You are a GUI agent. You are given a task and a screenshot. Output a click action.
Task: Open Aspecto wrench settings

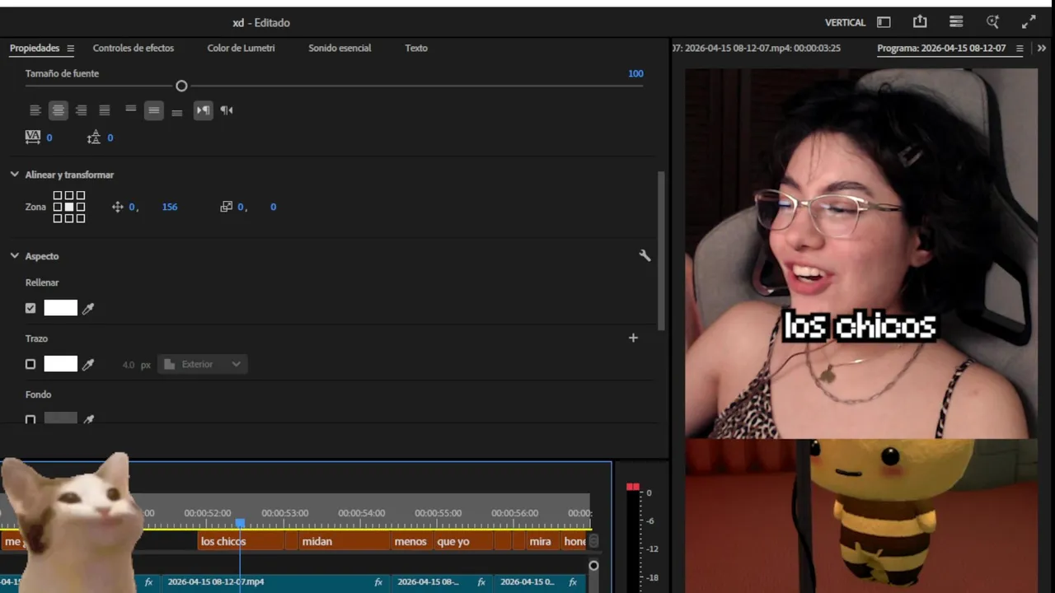[x=645, y=256]
